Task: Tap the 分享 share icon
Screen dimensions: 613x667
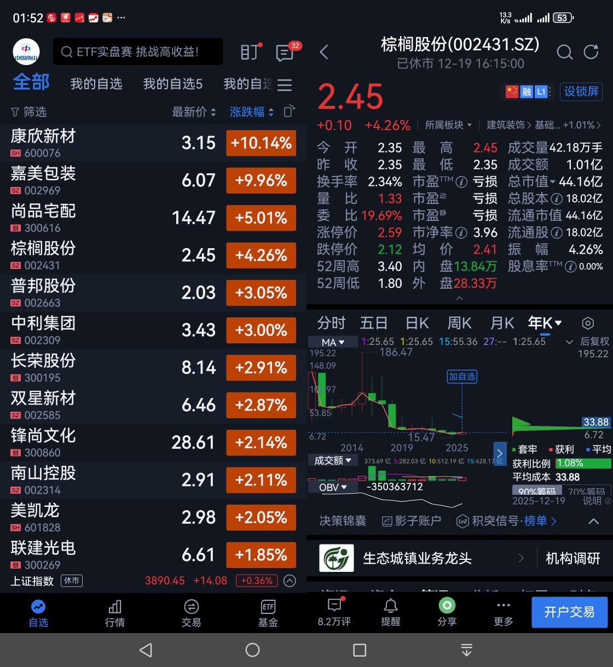Action: (x=447, y=605)
